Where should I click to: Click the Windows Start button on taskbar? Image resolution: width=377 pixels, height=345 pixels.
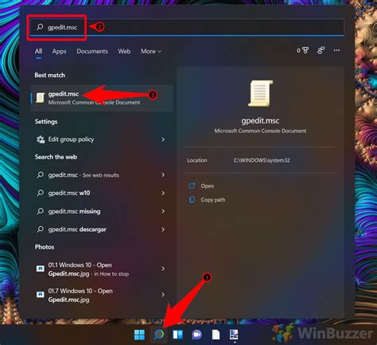point(139,335)
